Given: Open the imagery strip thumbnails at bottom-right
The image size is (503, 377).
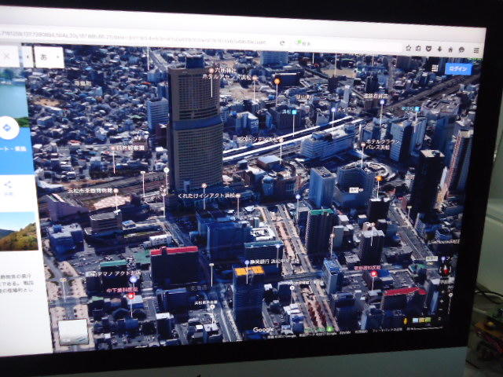Looking at the screenshot, I should tap(421, 320).
